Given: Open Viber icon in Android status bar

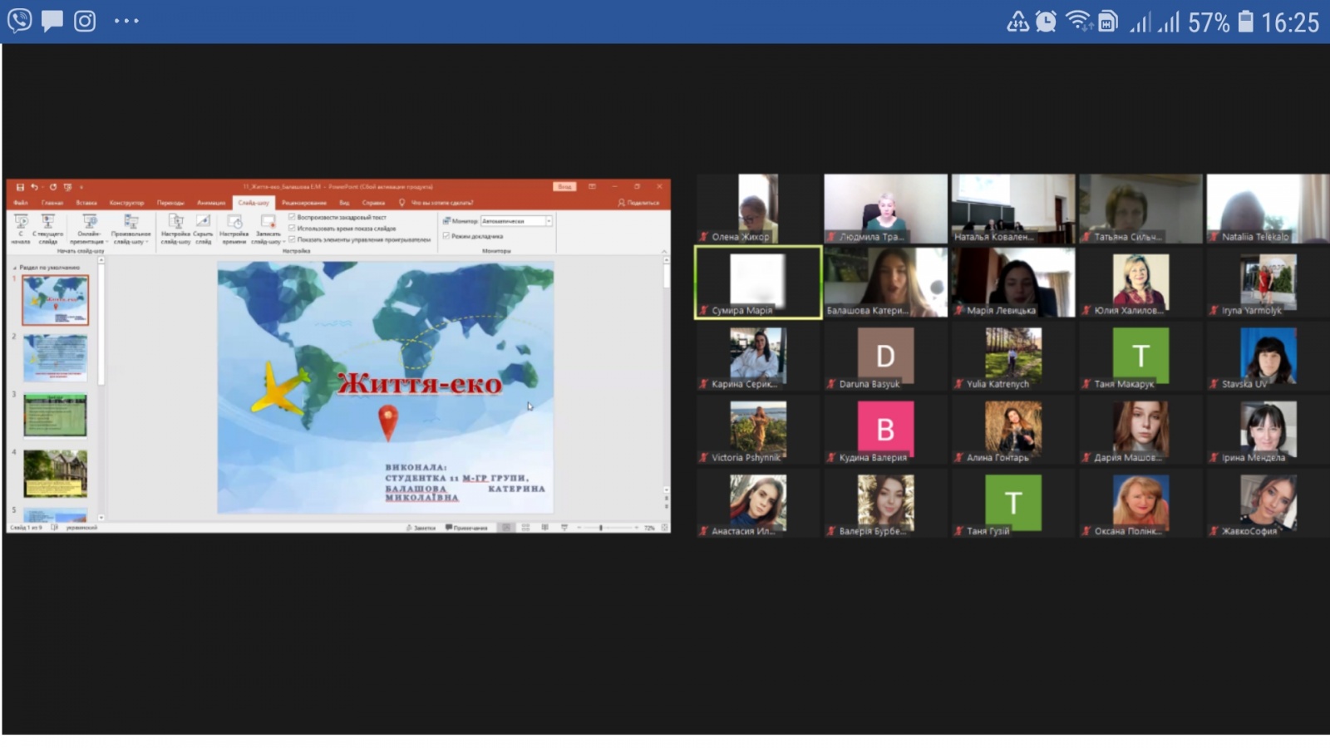Looking at the screenshot, I should 20,20.
